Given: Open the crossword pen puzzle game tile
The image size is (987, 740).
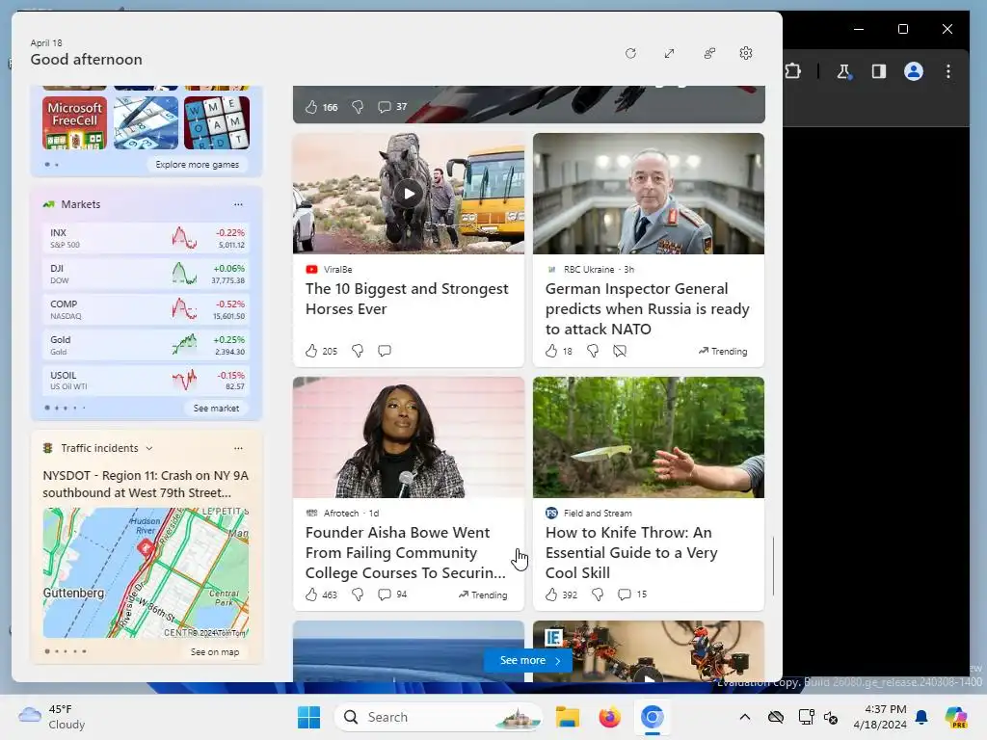Looking at the screenshot, I should [x=147, y=122].
